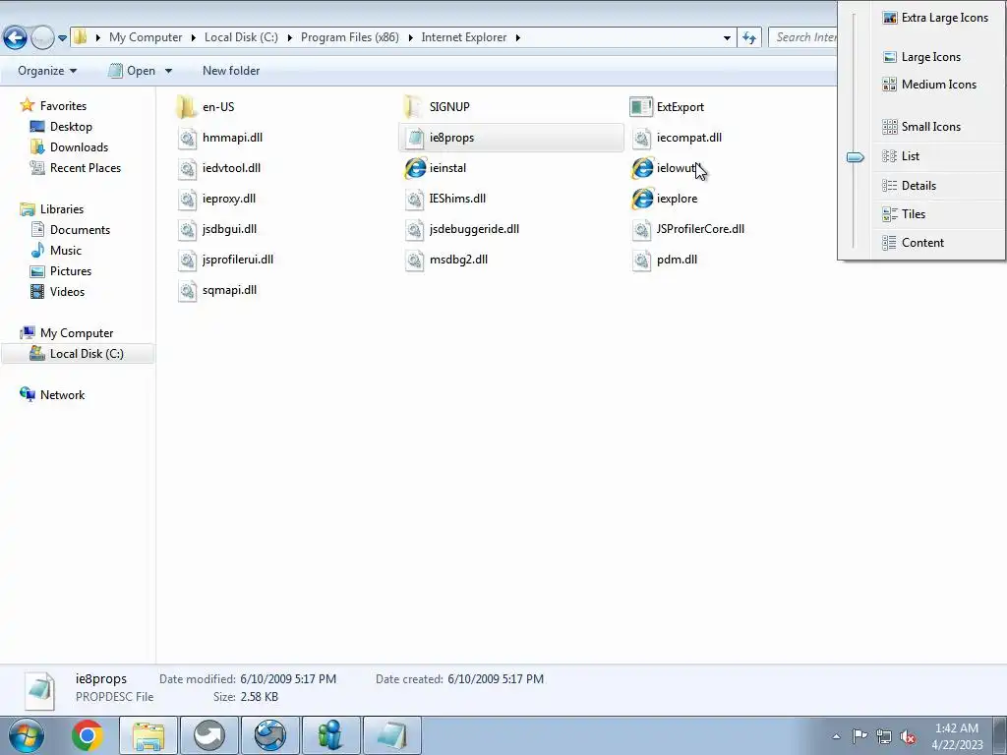Click Windows Explorer taskbar icon
Screen dimensions: 1007x755
pyautogui.click(x=148, y=735)
